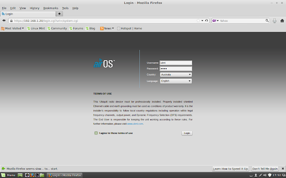
Task: Open the Tools menu
Action: coord(65,8)
